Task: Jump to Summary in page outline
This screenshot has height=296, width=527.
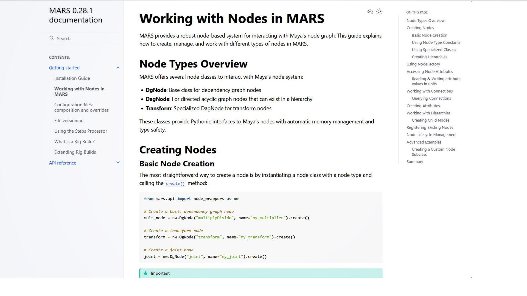Action: pos(415,162)
